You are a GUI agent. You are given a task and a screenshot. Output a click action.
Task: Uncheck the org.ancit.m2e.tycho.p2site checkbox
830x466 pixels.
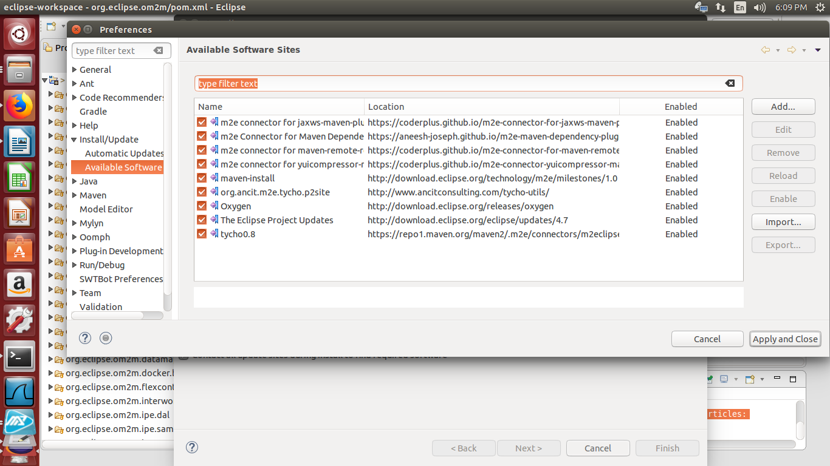[202, 192]
